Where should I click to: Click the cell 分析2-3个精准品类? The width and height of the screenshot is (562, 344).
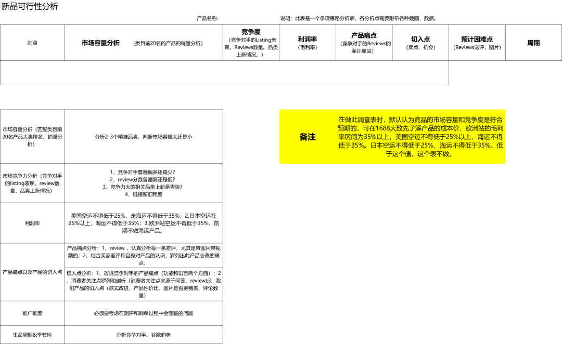(x=144, y=137)
